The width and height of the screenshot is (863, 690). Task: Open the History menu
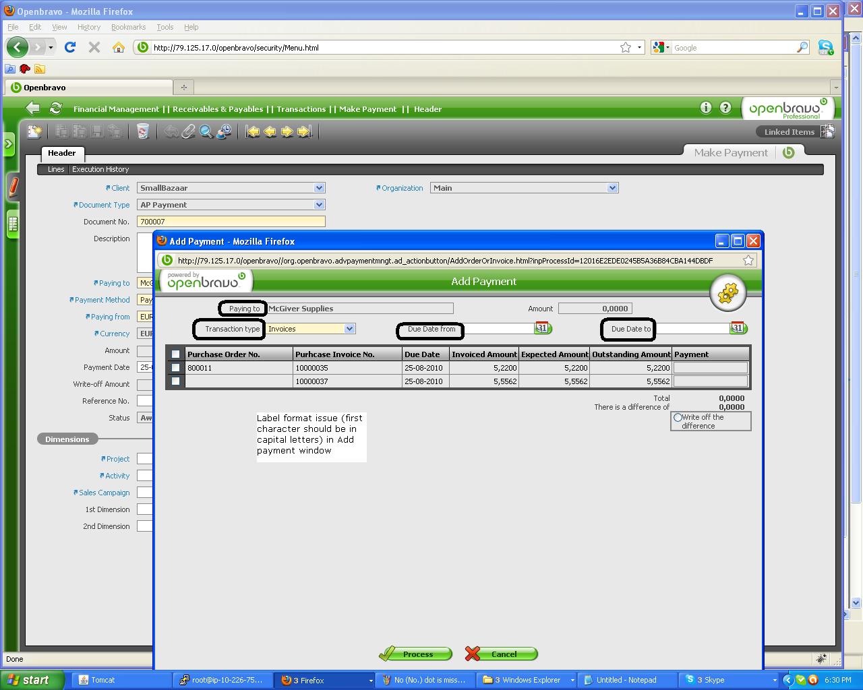pyautogui.click(x=88, y=27)
